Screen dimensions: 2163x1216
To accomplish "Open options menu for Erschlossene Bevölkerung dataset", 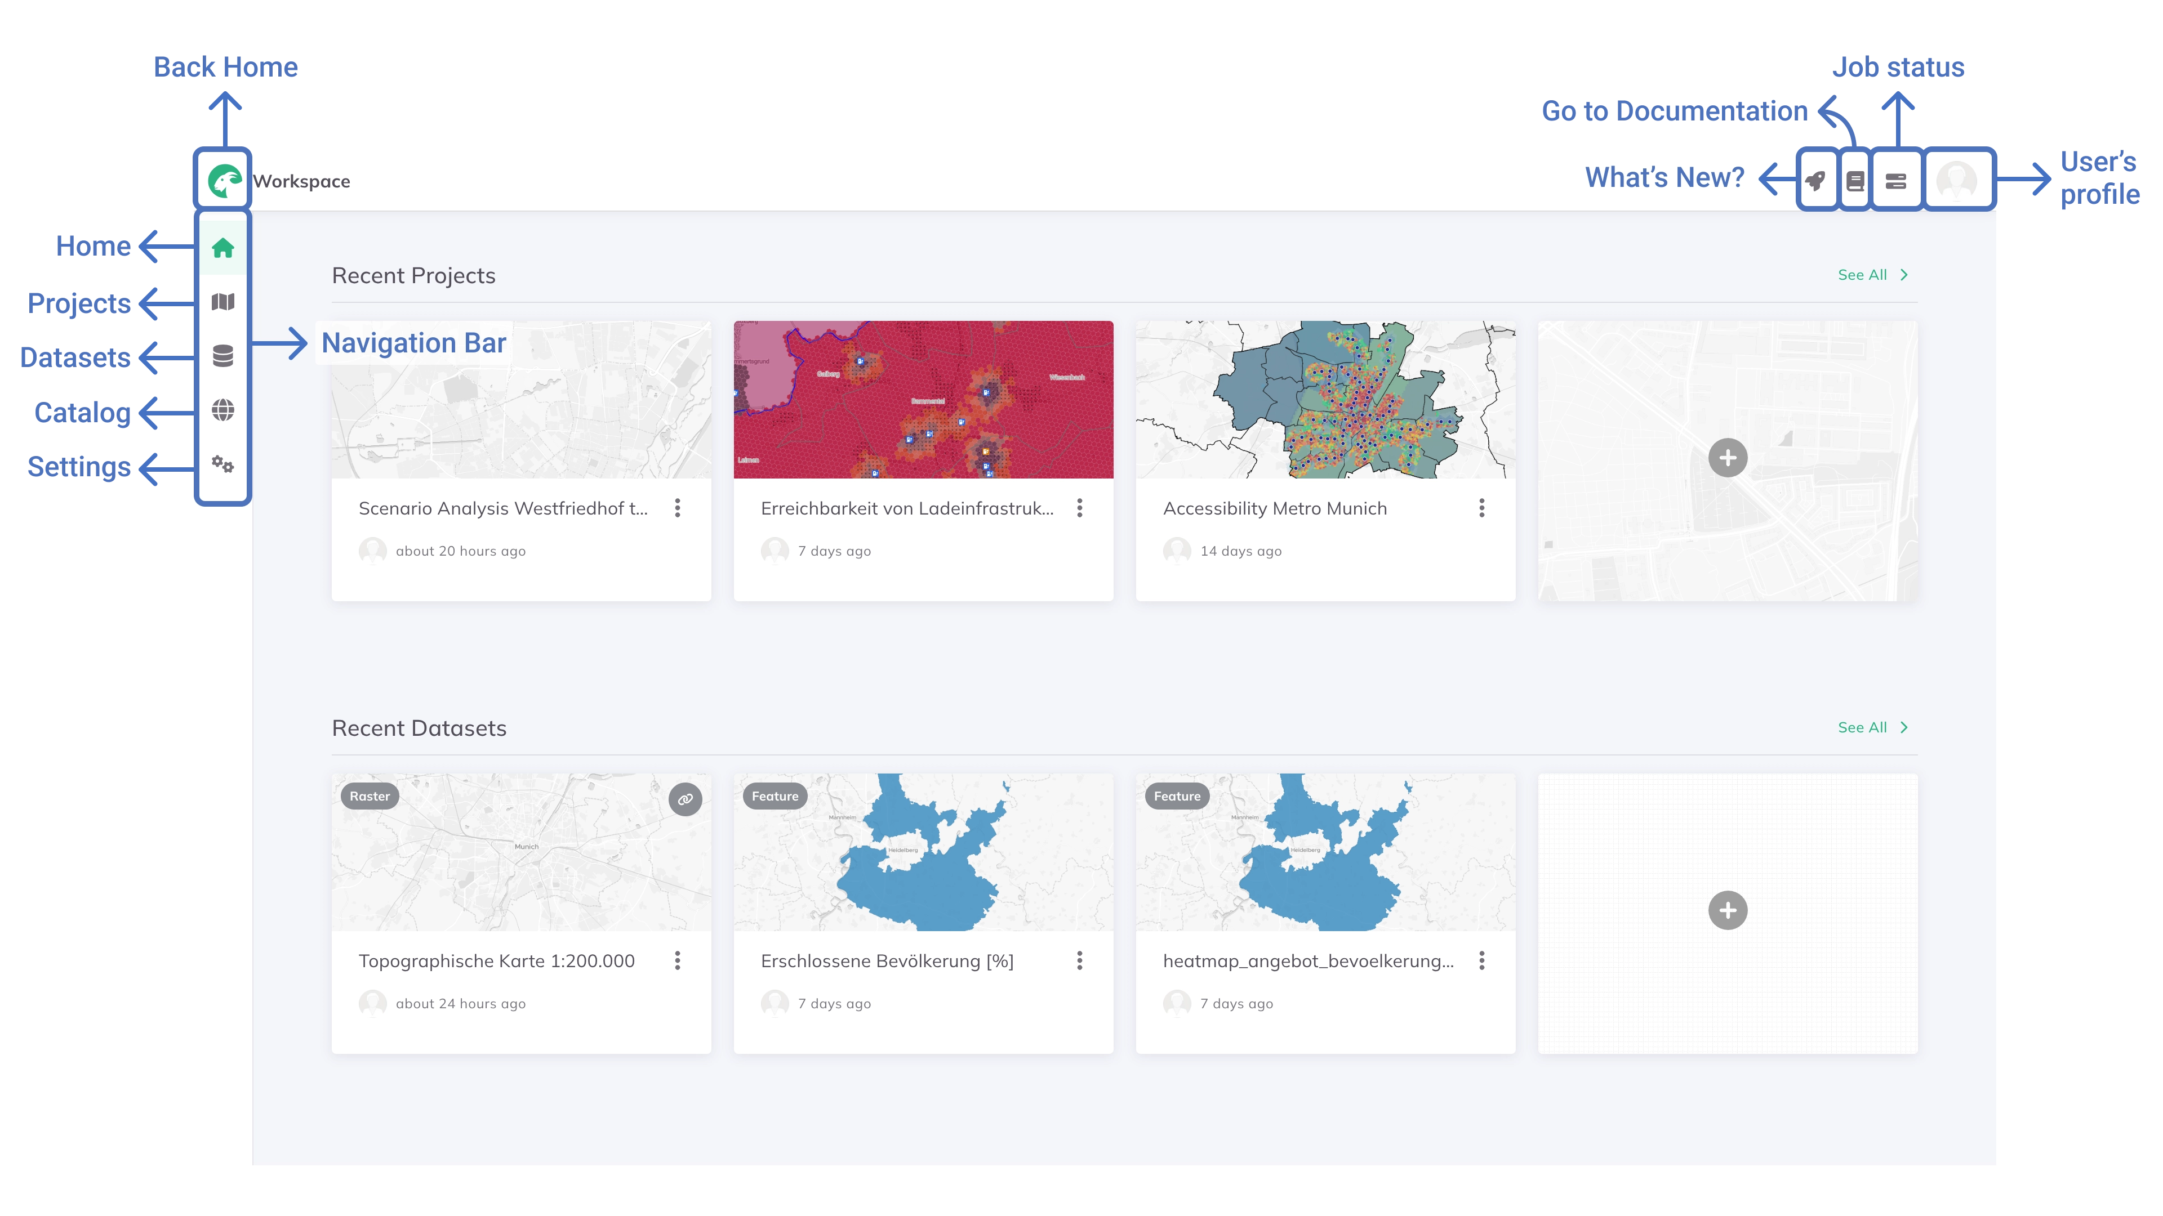I will (1080, 960).
